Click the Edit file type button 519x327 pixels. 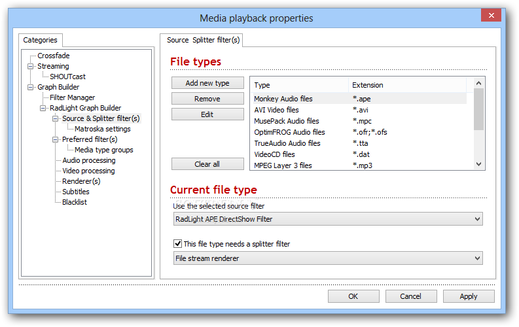207,114
